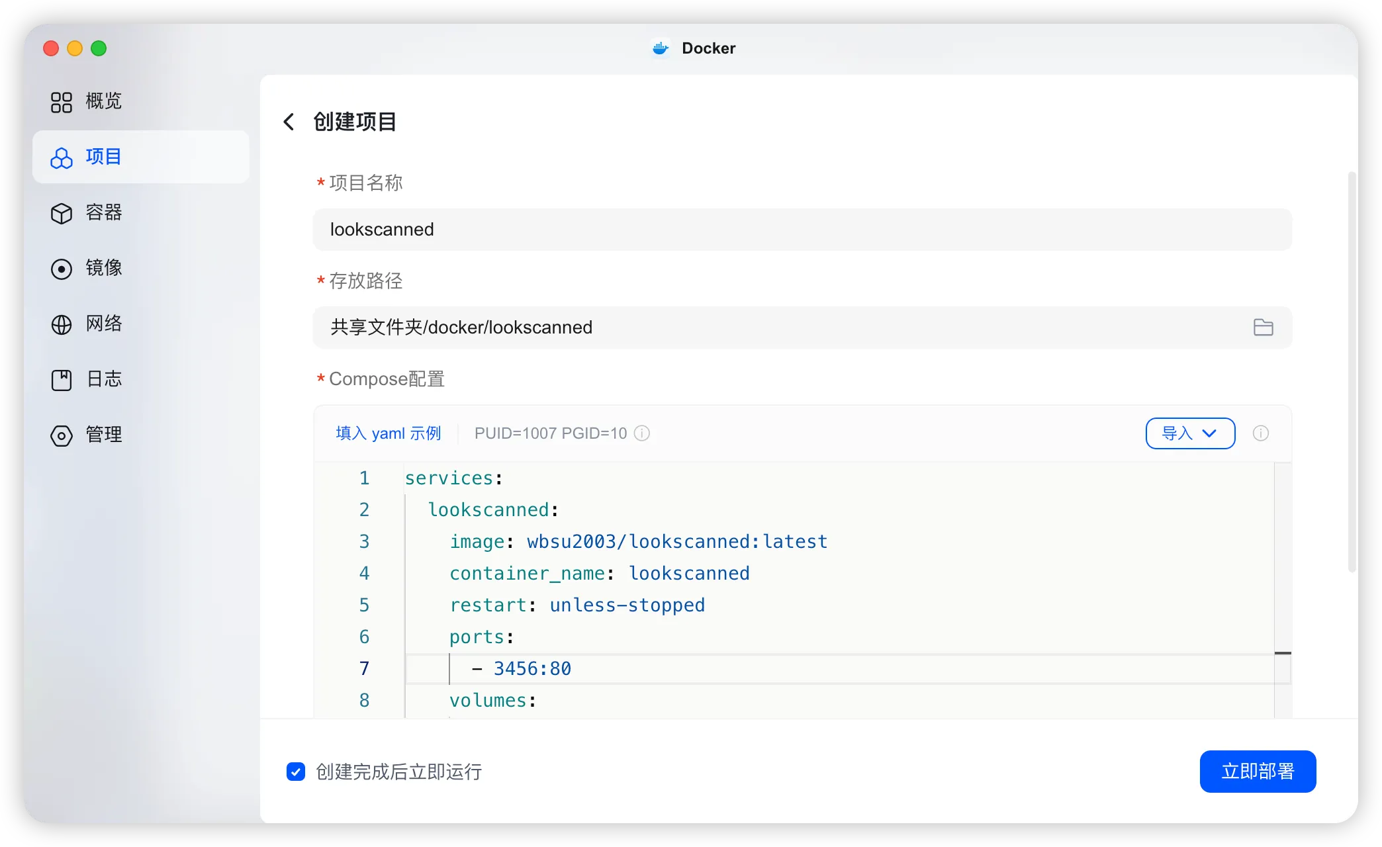1382x847 pixels.
Task: Click the 项目名称 input with lookscanned
Action: coord(802,230)
